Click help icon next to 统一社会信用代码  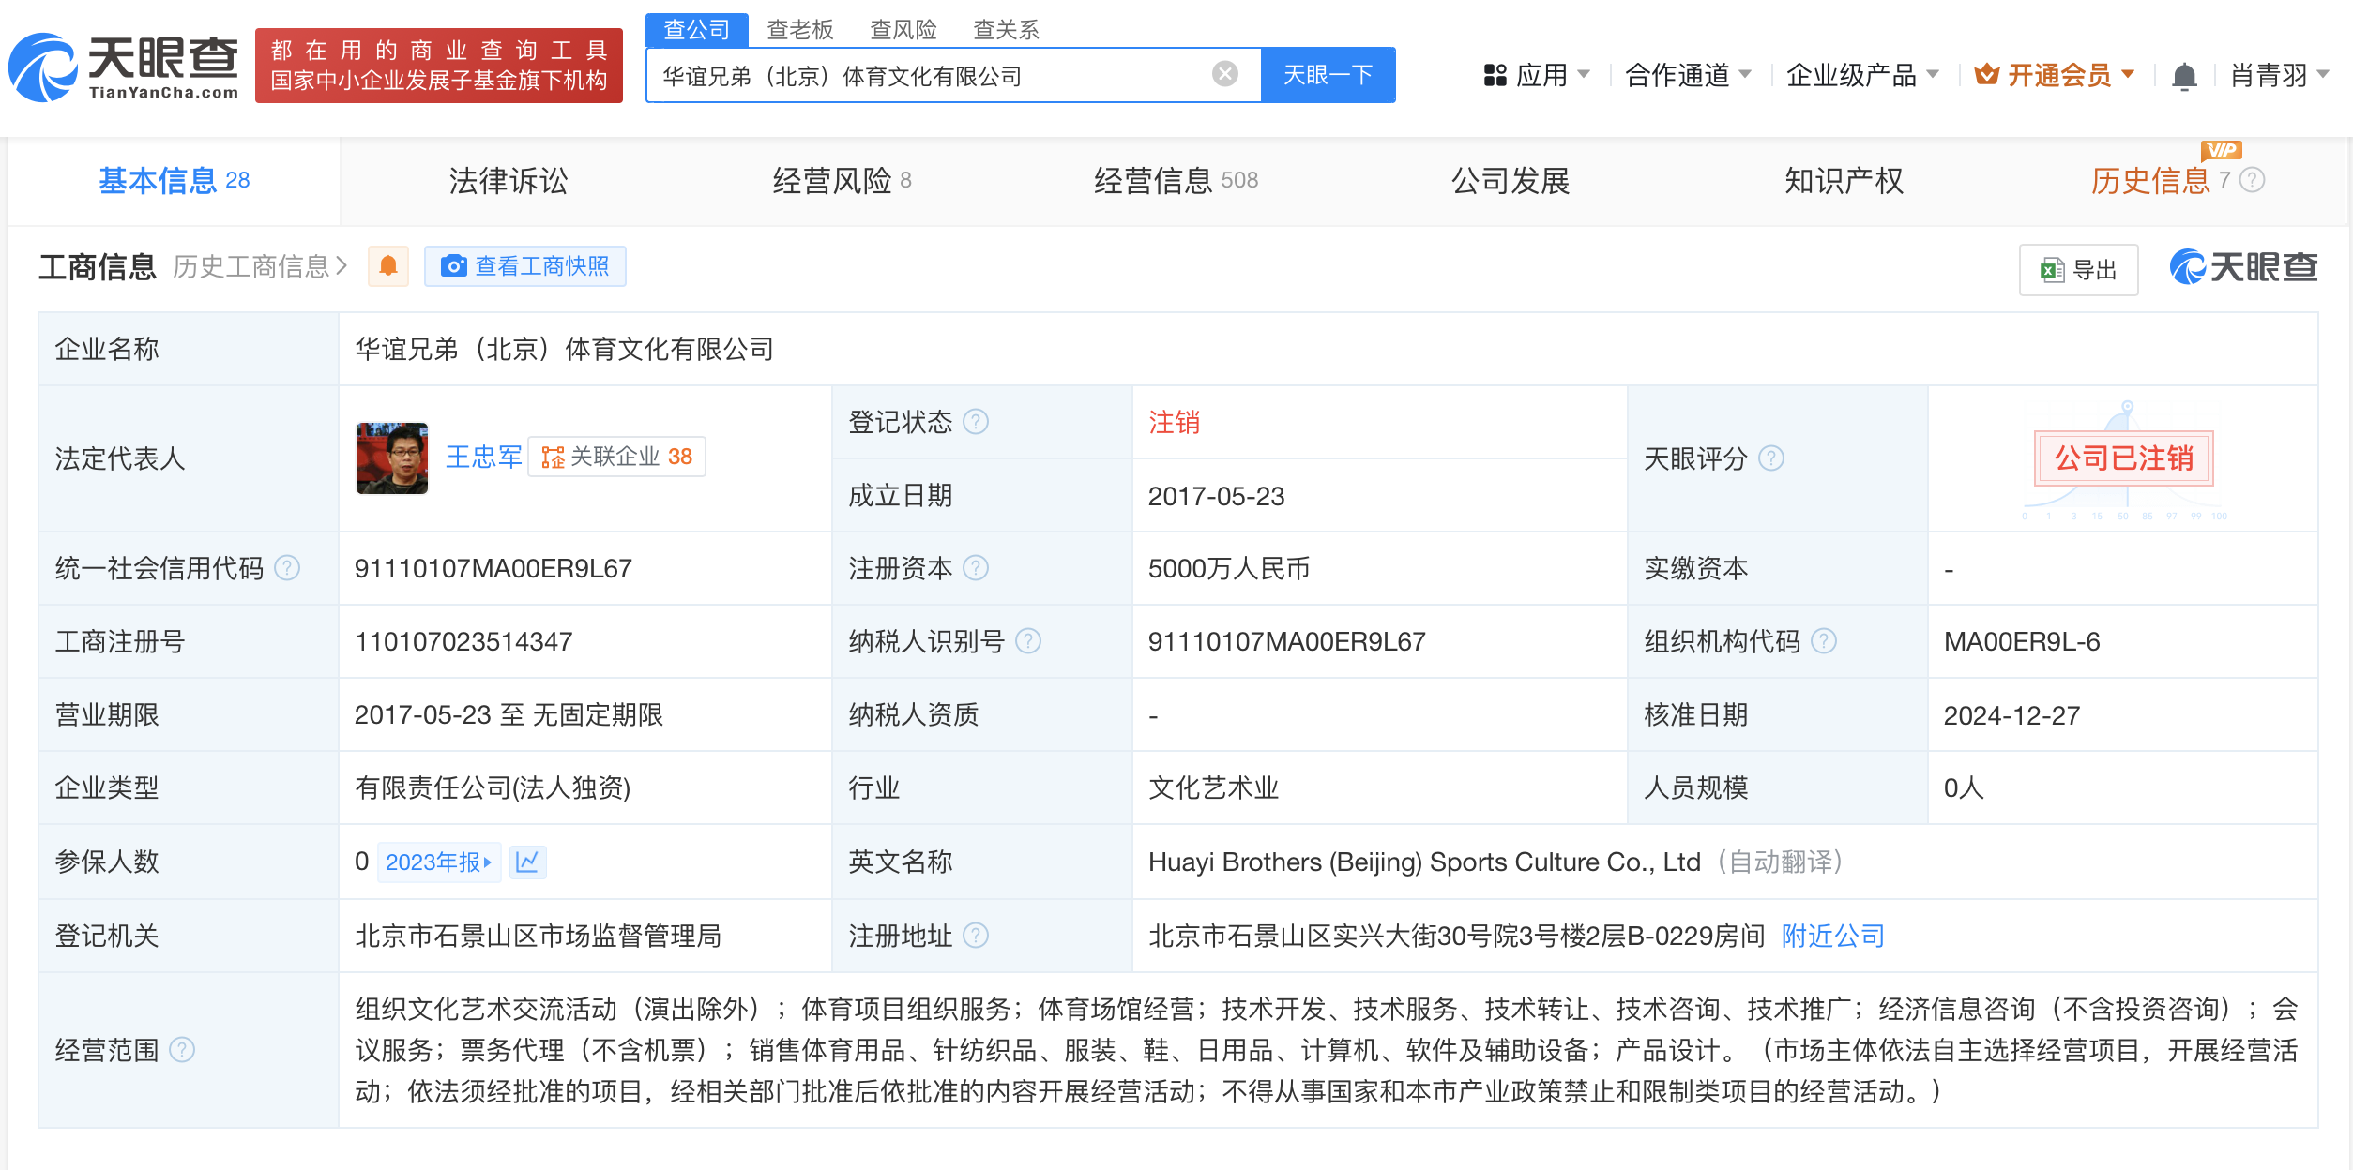point(287,568)
